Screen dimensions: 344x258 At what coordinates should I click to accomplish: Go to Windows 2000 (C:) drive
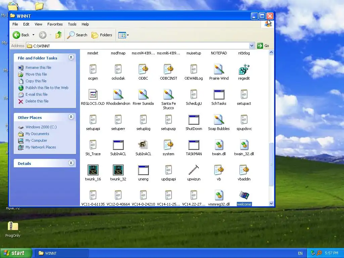pos(41,127)
